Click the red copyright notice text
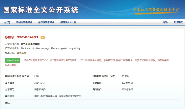 (x=87, y=62)
